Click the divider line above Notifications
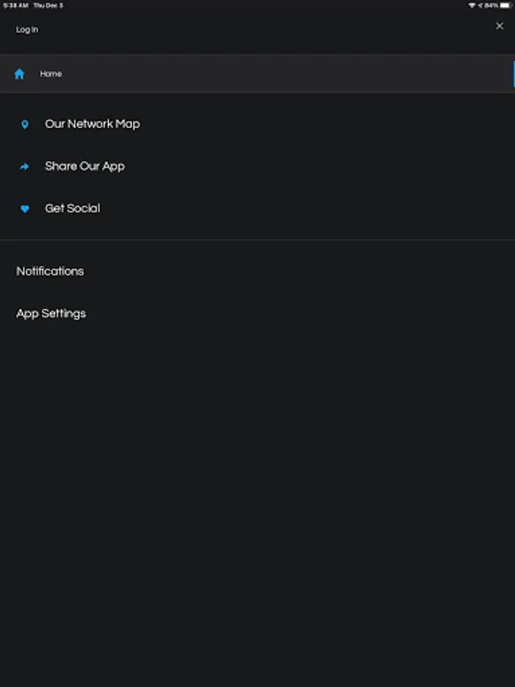Viewport: 515px width, 687px height. [x=257, y=240]
